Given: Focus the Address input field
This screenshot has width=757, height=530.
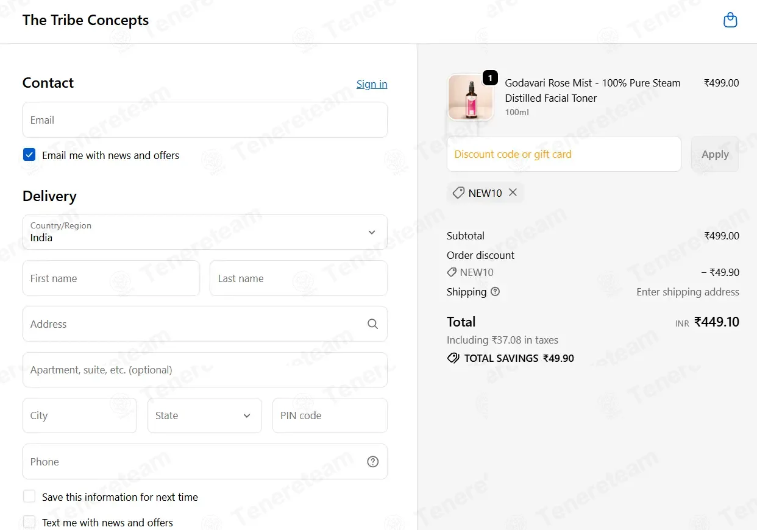Looking at the screenshot, I should tap(205, 324).
